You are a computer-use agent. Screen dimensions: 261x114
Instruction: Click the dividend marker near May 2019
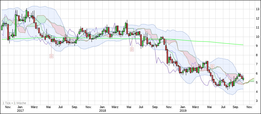point(212,66)
